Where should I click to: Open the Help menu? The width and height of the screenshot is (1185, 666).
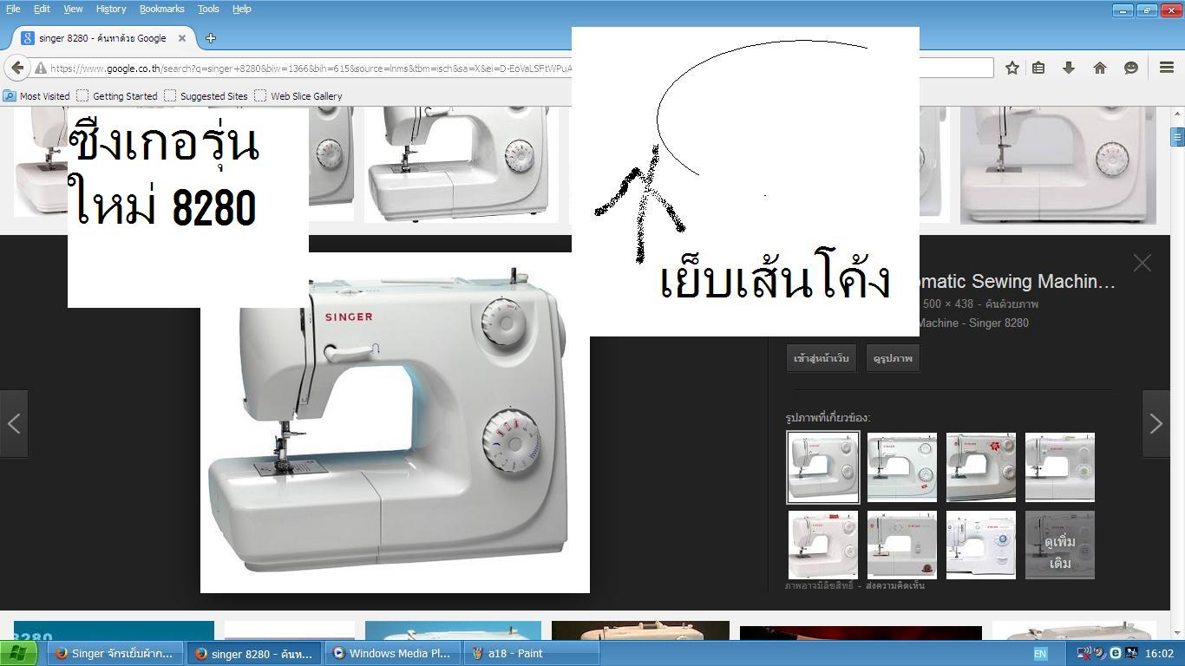(x=242, y=9)
